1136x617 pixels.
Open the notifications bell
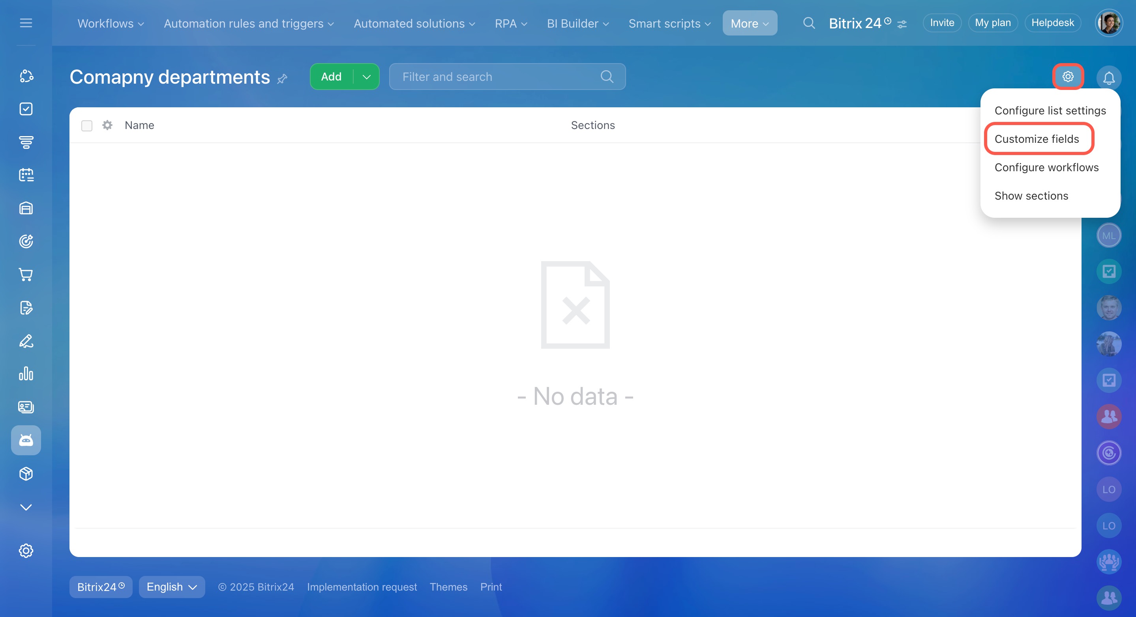(1109, 78)
